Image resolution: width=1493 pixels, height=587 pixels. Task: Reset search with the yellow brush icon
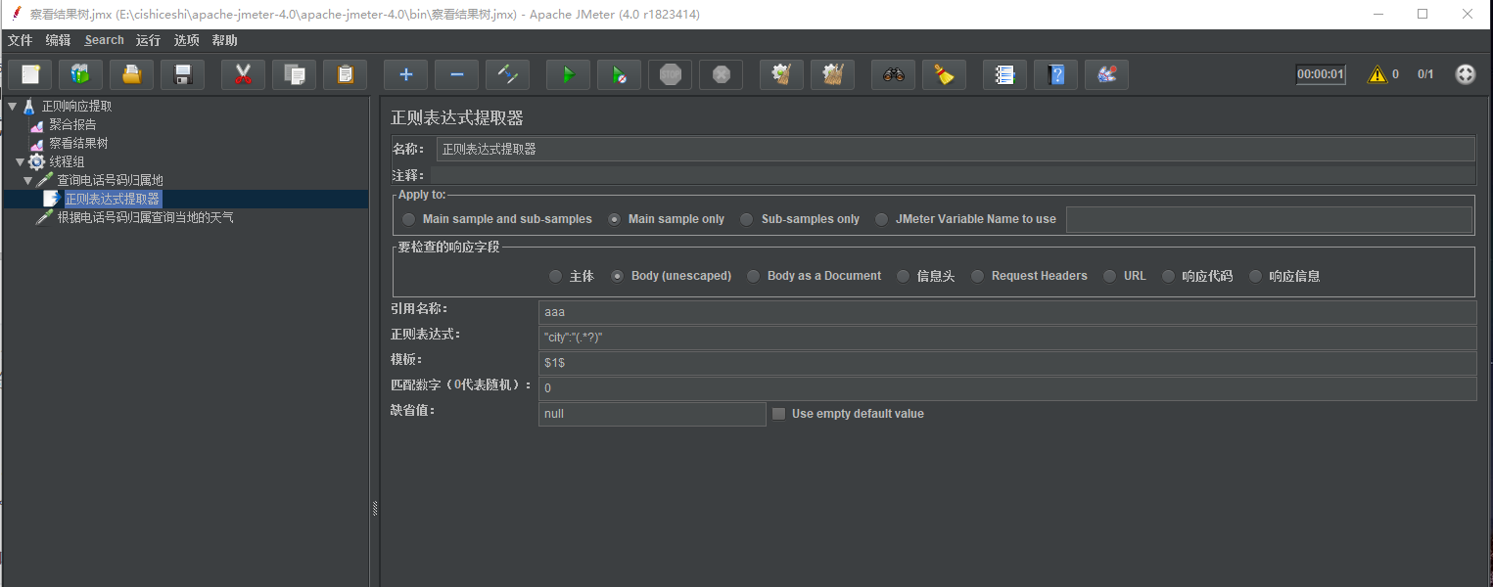click(x=945, y=74)
